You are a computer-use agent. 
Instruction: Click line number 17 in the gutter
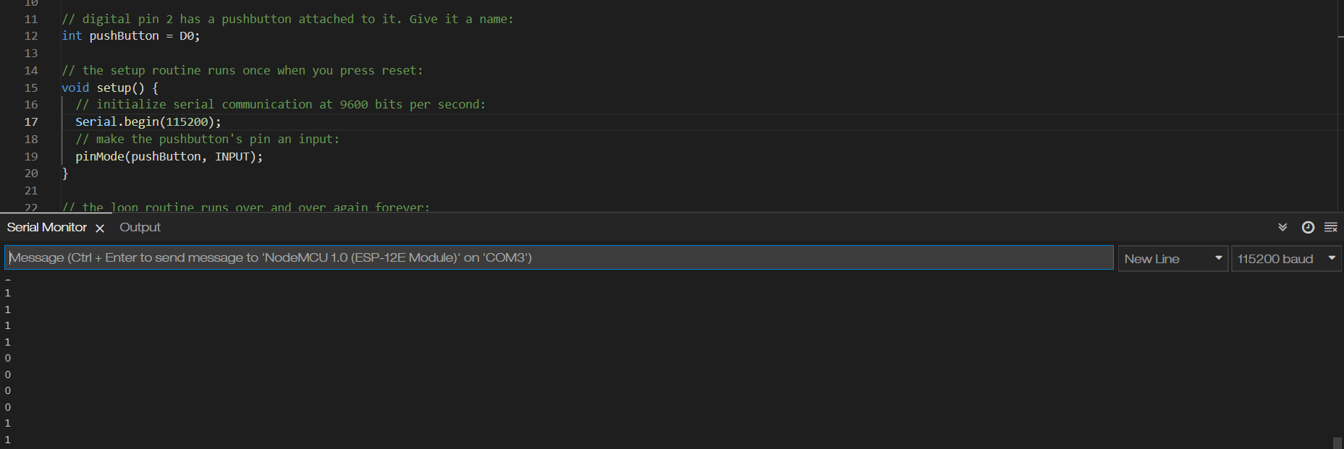tap(31, 121)
